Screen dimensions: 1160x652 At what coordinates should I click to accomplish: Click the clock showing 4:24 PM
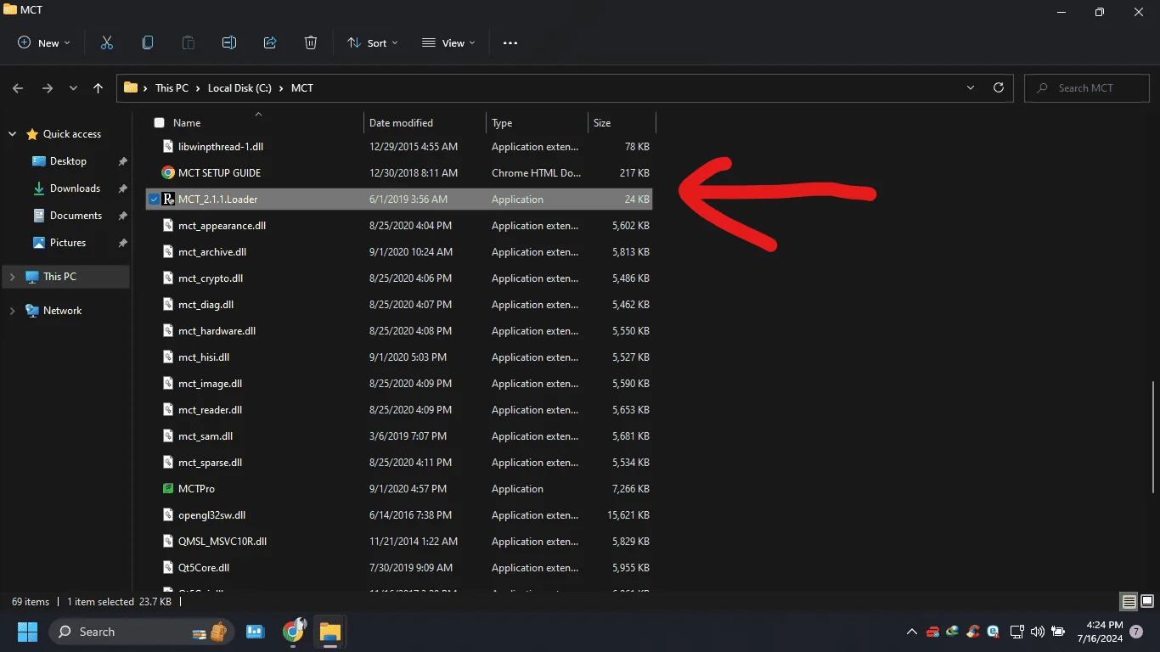[1105, 625]
